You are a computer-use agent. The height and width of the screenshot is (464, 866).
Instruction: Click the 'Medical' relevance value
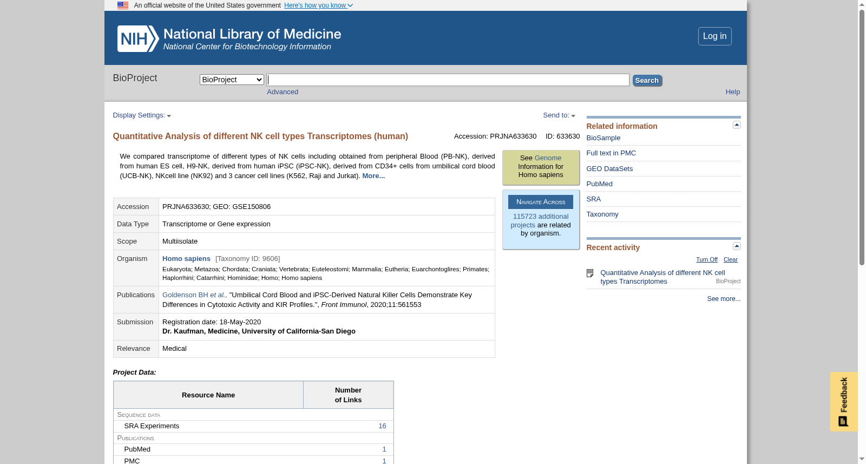[174, 349]
